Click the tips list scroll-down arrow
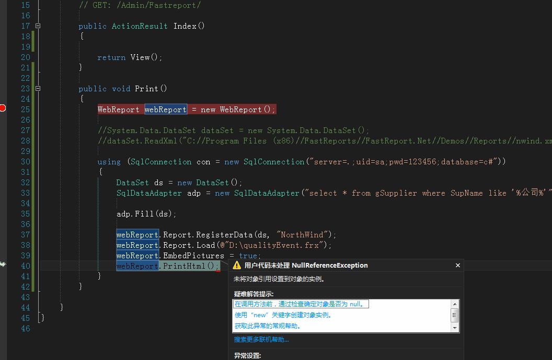 point(454,328)
